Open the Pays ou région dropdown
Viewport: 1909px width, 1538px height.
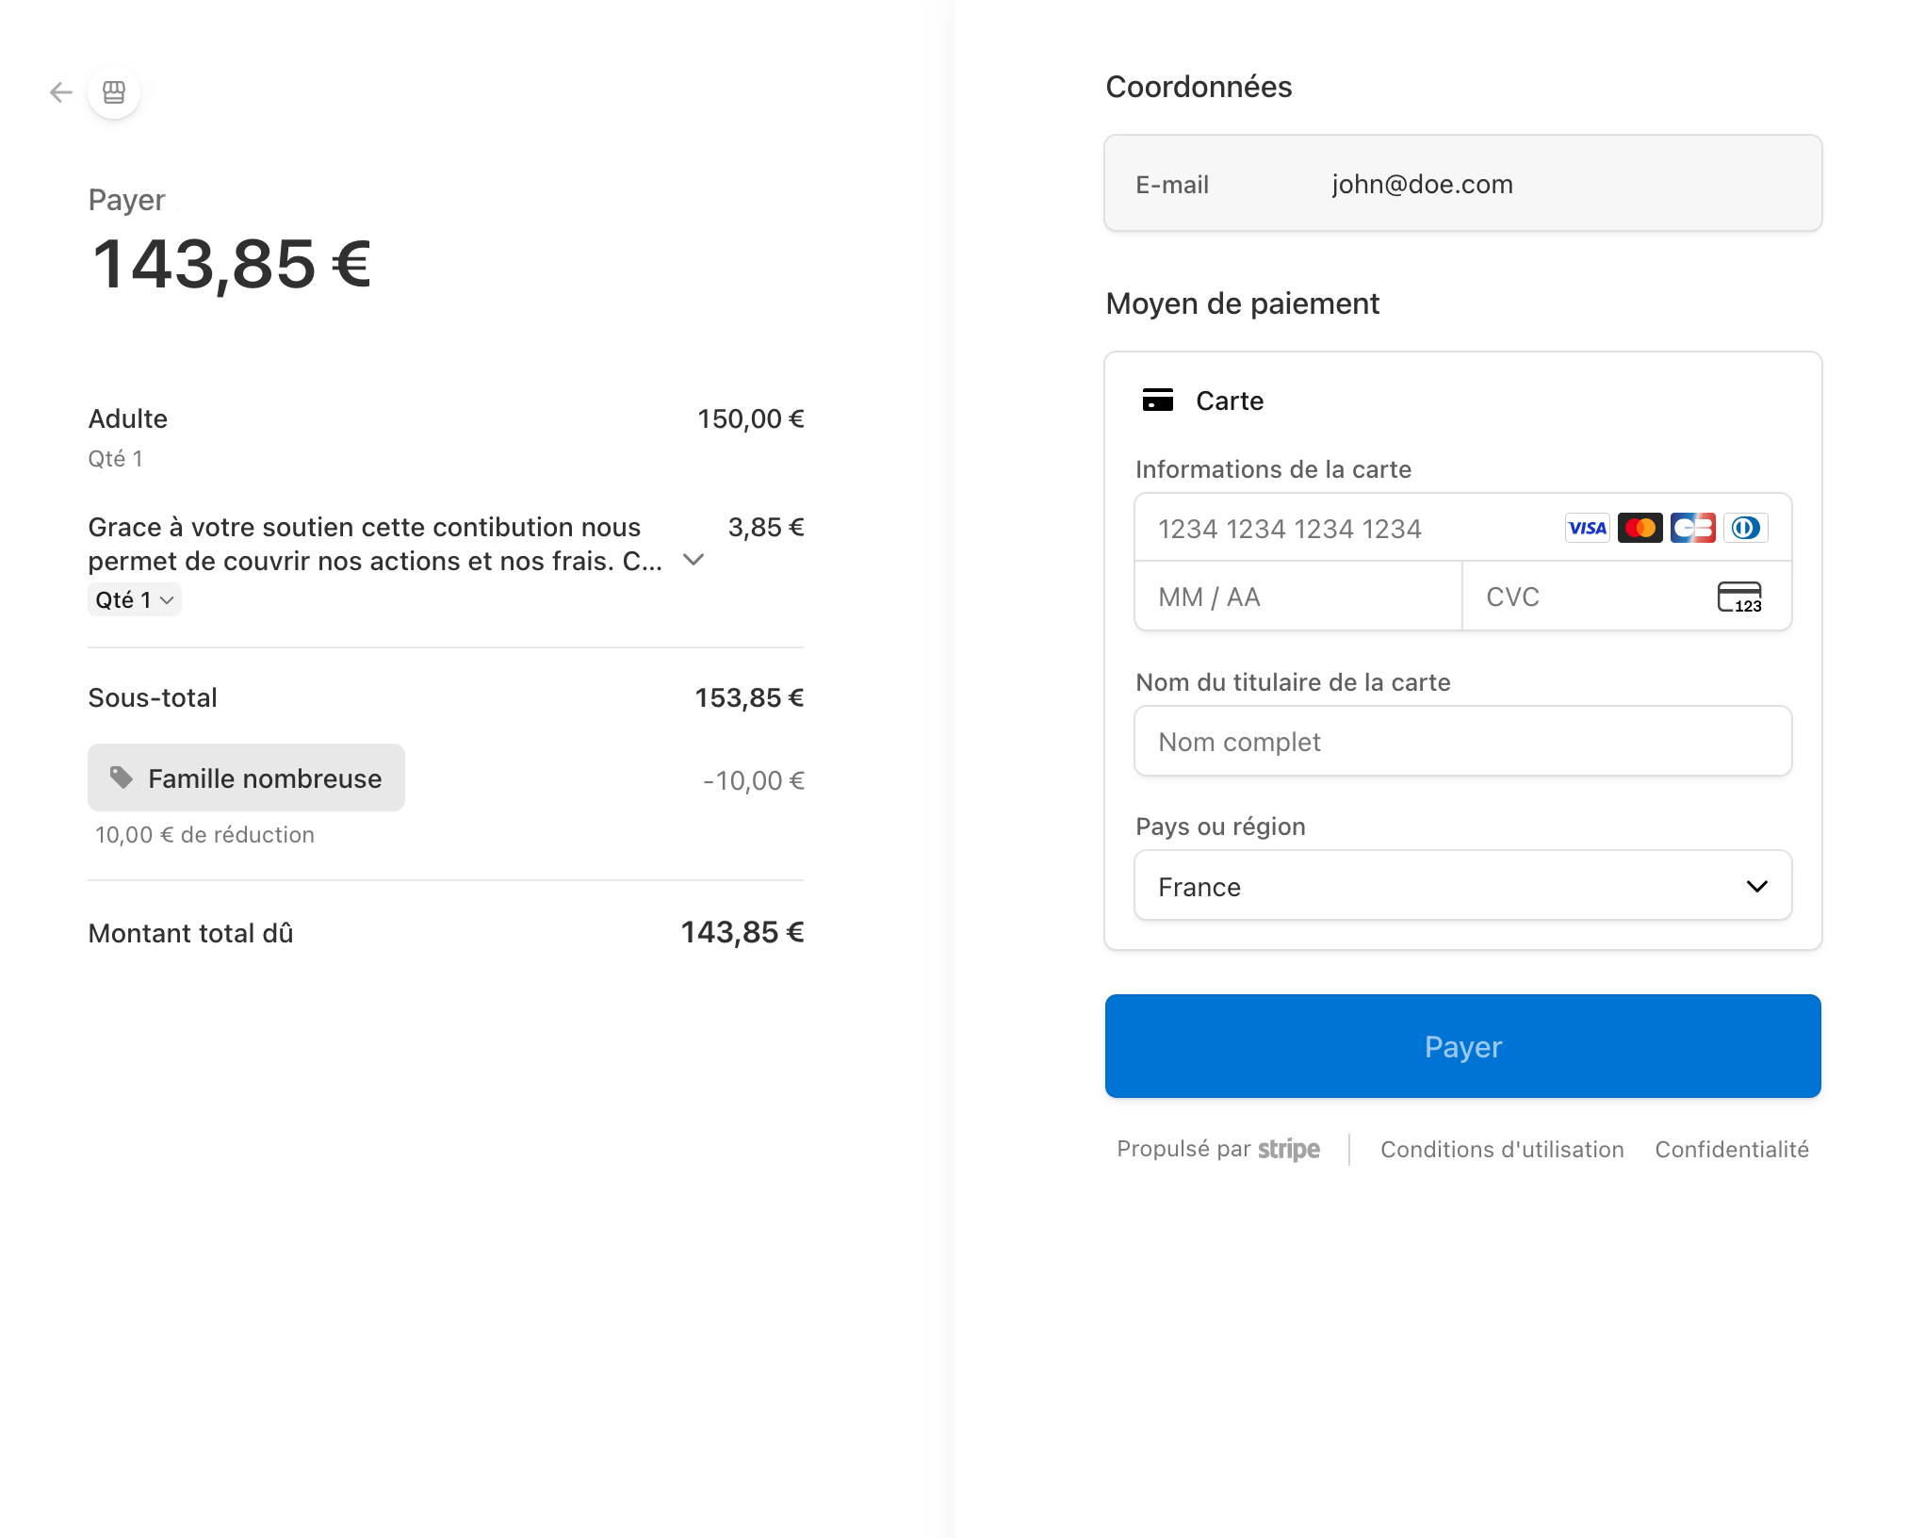pyautogui.click(x=1462, y=886)
